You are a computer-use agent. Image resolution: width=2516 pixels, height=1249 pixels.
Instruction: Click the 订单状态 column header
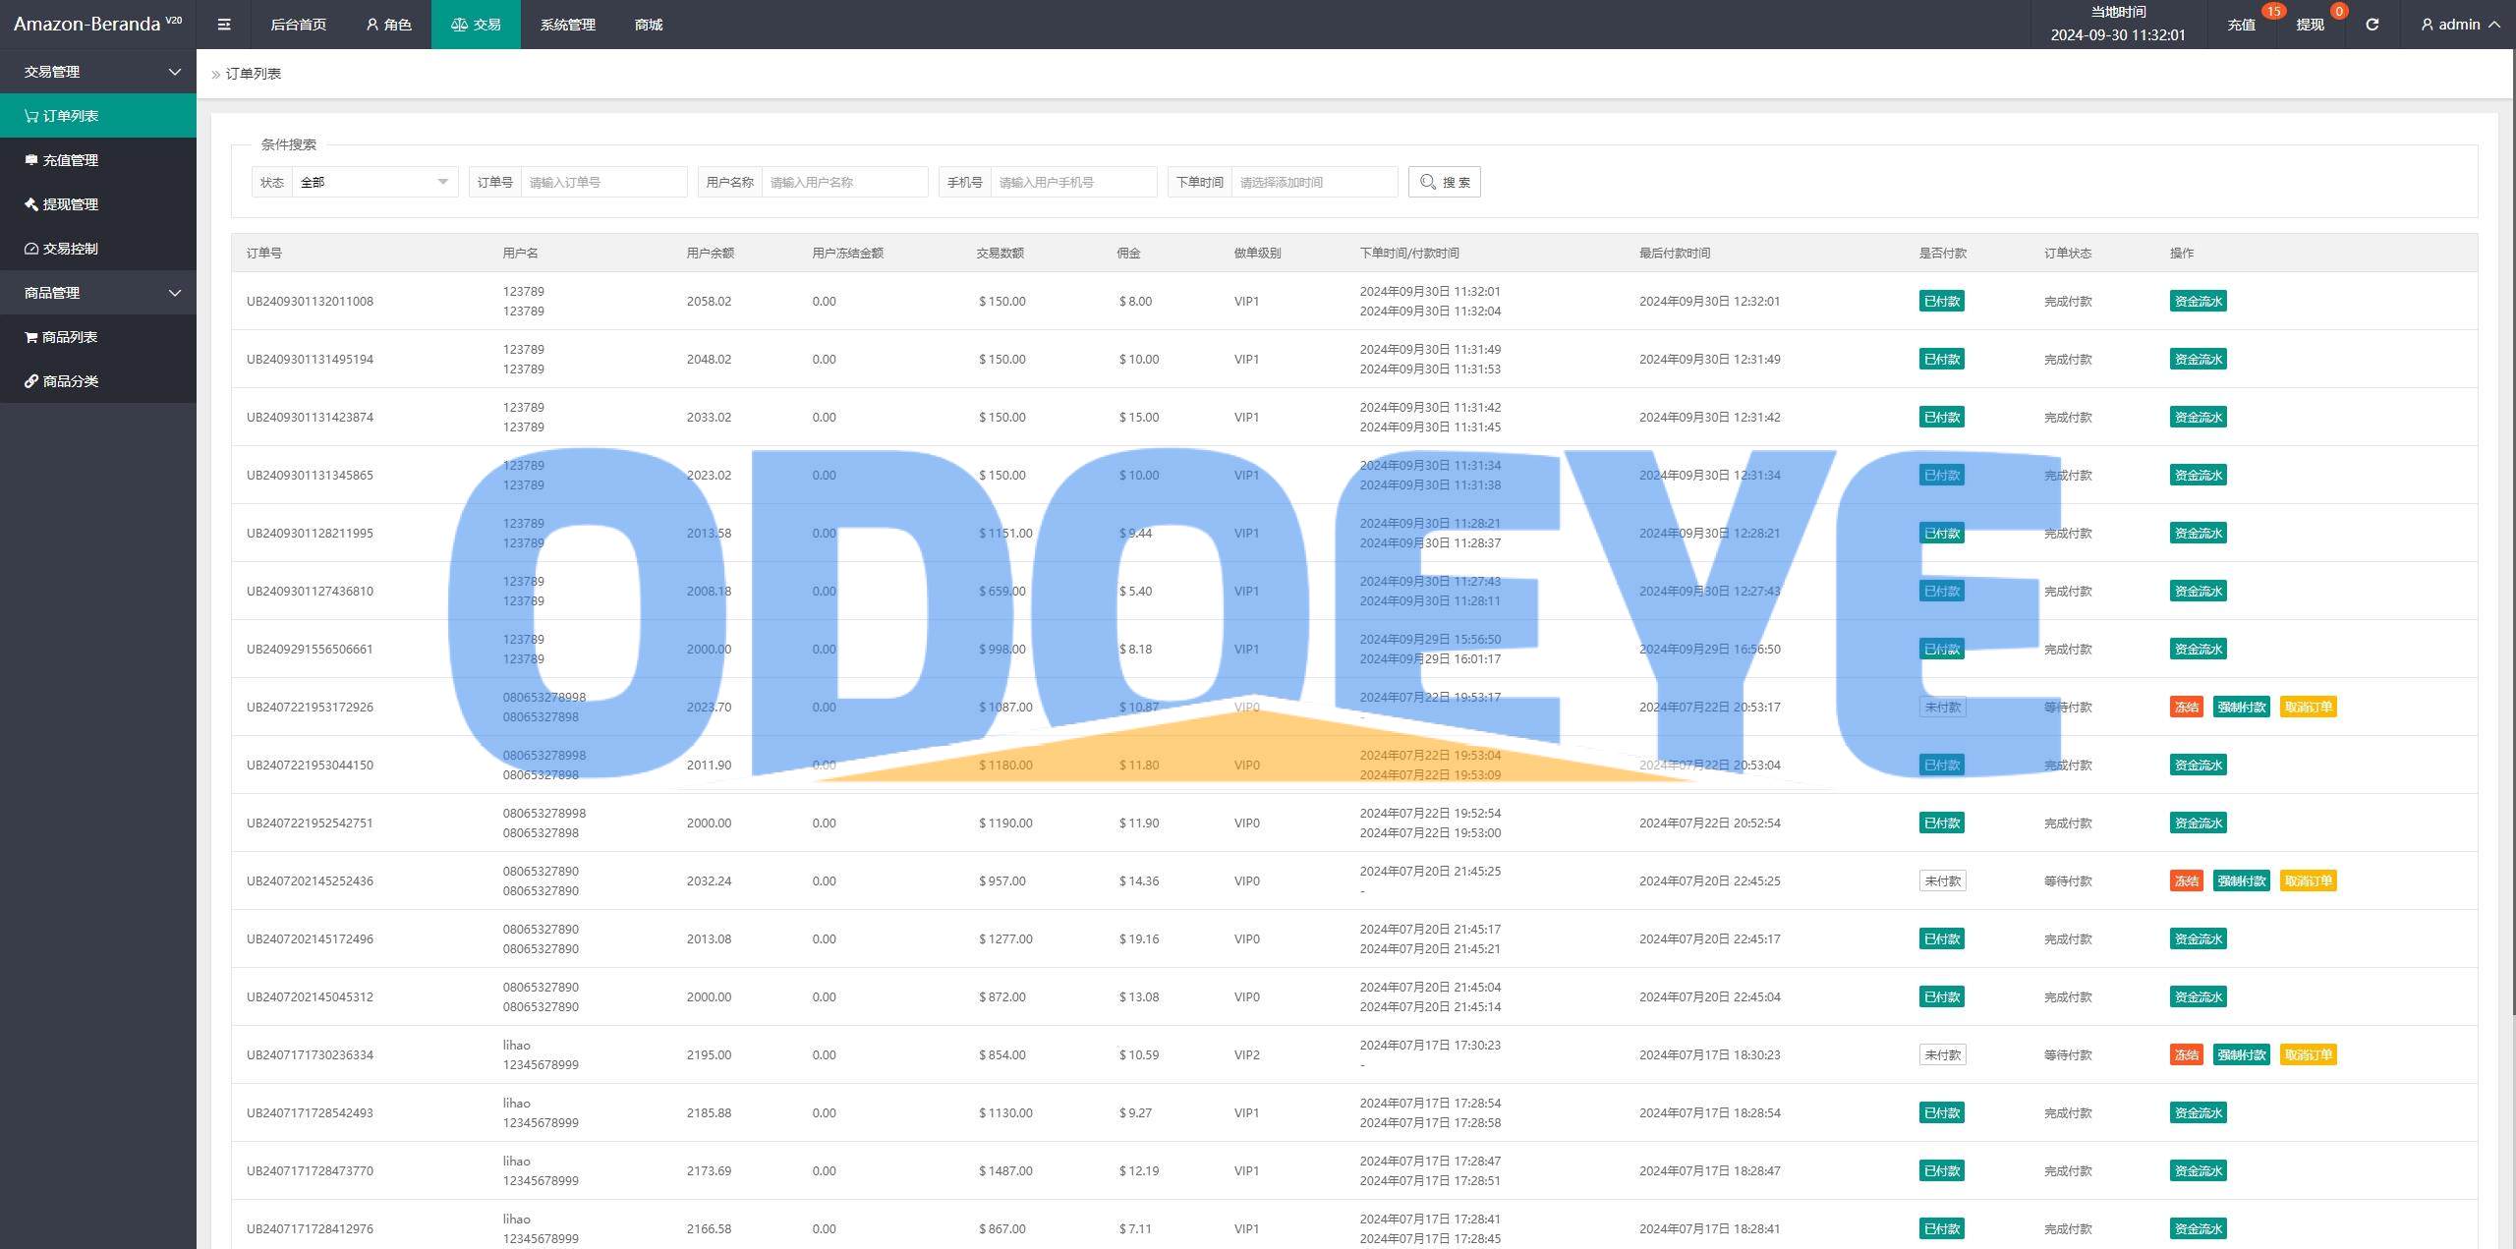click(2068, 254)
